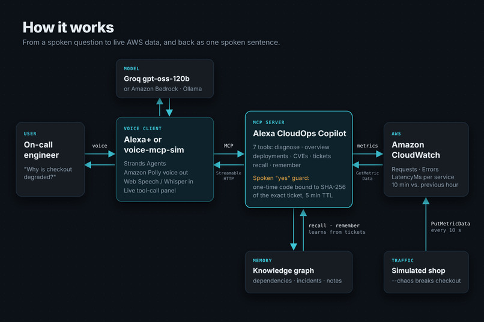Click the "How it works" heading
Screen dimensions: 484x322
pos(68,28)
